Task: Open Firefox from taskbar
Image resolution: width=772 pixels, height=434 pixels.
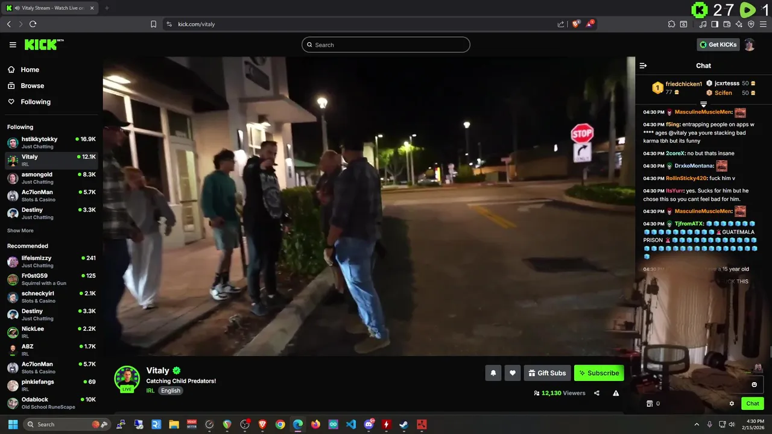Action: coord(315,424)
